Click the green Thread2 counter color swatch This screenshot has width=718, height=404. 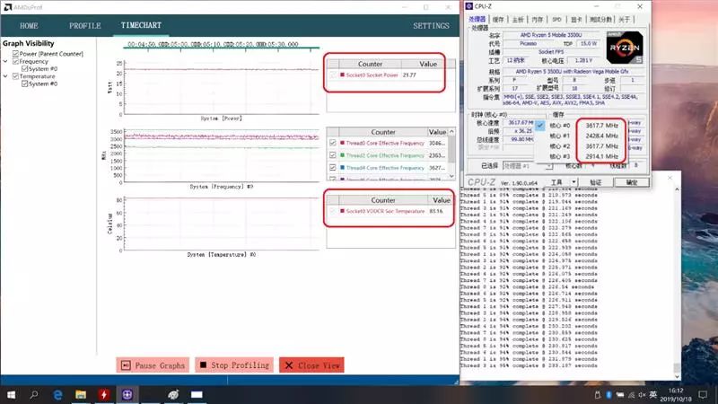pos(342,155)
